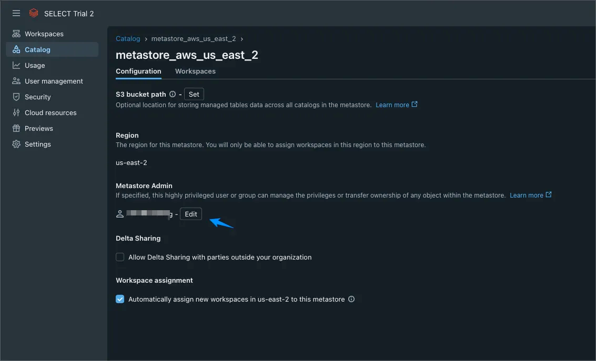Screen dimensions: 596x361
Task: Open User management from the sidebar
Action: [x=54, y=81]
